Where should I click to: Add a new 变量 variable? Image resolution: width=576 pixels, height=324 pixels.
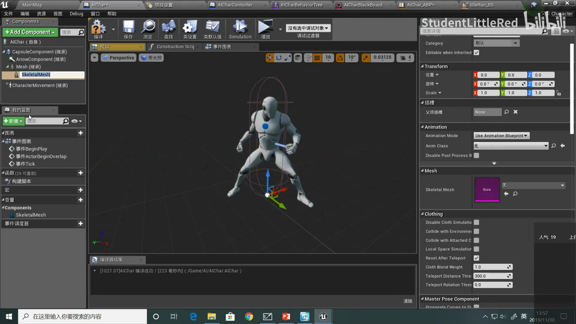pyautogui.click(x=81, y=200)
